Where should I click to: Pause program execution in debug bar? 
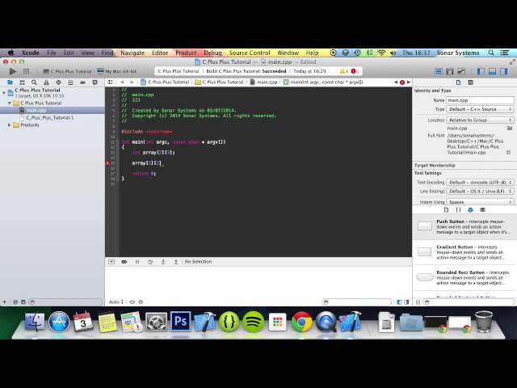tap(137, 262)
